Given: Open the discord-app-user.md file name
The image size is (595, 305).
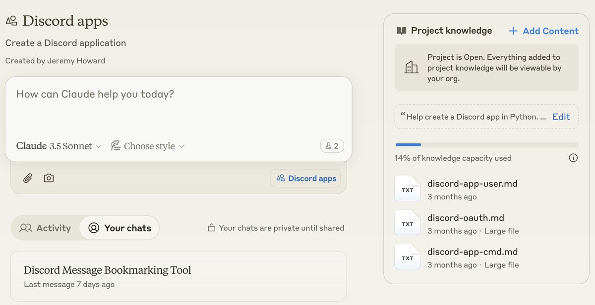Looking at the screenshot, I should pos(472,184).
